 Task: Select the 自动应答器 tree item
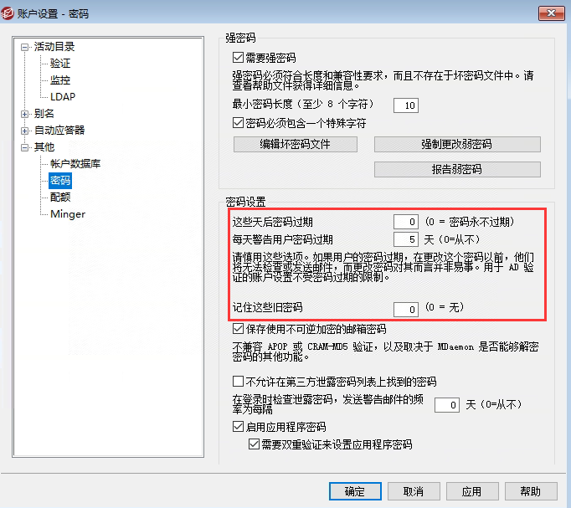click(59, 131)
